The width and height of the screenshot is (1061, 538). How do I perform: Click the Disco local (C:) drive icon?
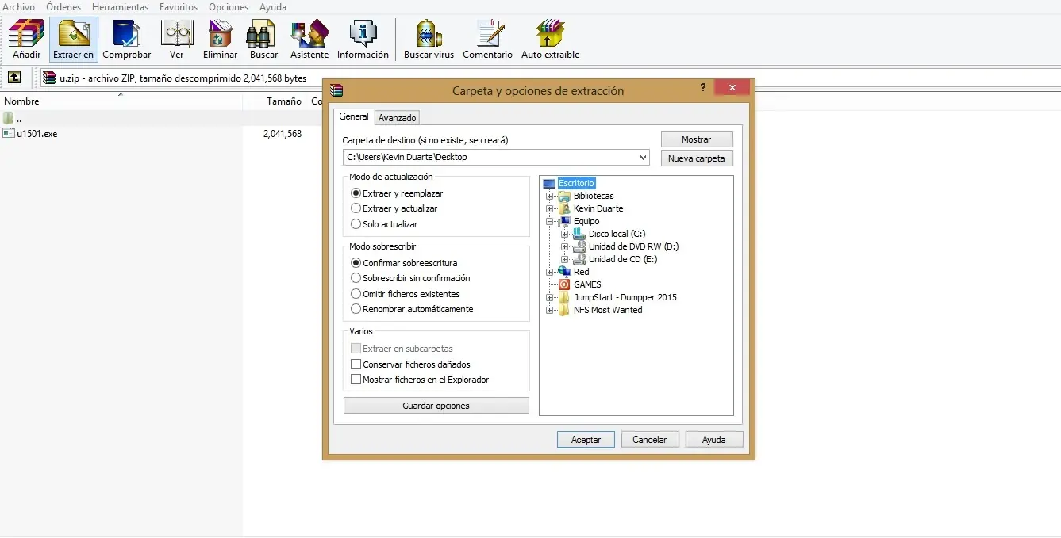point(579,235)
